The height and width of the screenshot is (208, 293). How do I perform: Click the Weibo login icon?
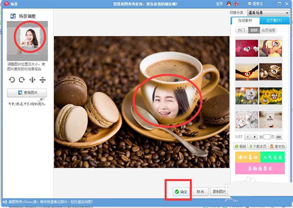[x=236, y=4]
